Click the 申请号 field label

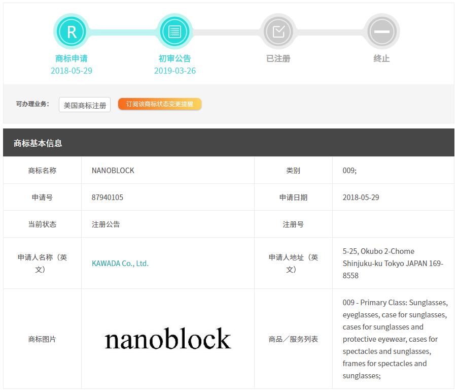[x=42, y=198]
